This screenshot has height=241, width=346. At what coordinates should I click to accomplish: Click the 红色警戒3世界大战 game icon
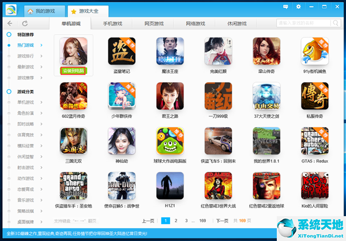(218, 186)
